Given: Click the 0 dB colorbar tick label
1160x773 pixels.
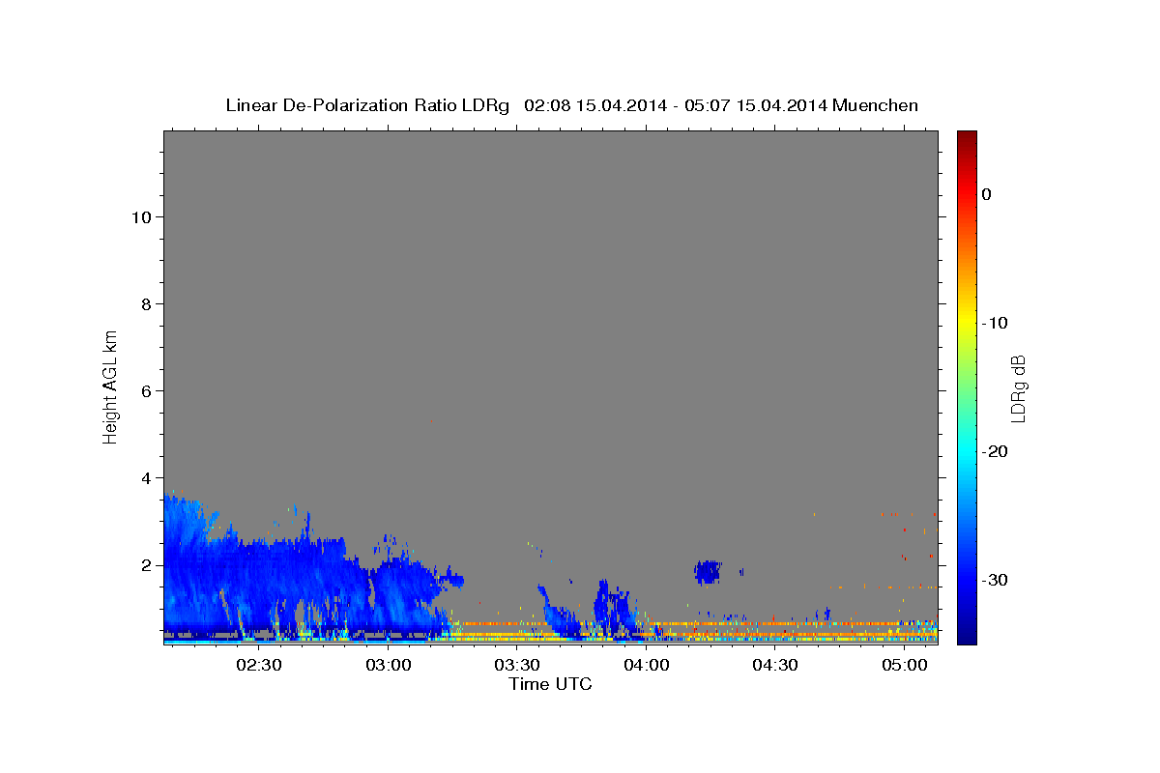Looking at the screenshot, I should pos(986,194).
